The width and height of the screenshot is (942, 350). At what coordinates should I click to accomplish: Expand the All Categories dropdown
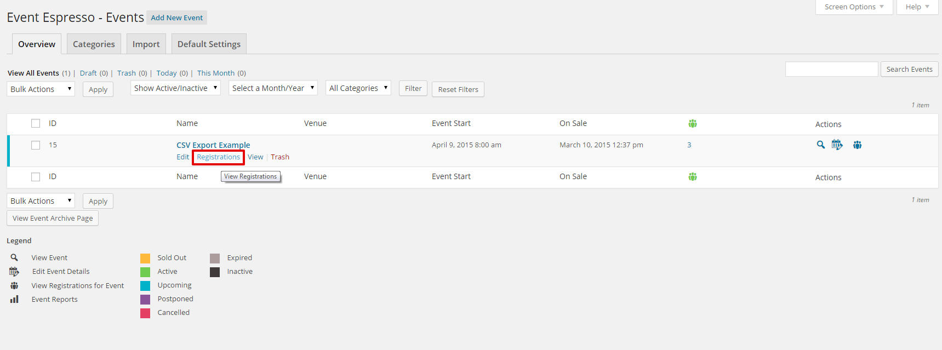[358, 88]
